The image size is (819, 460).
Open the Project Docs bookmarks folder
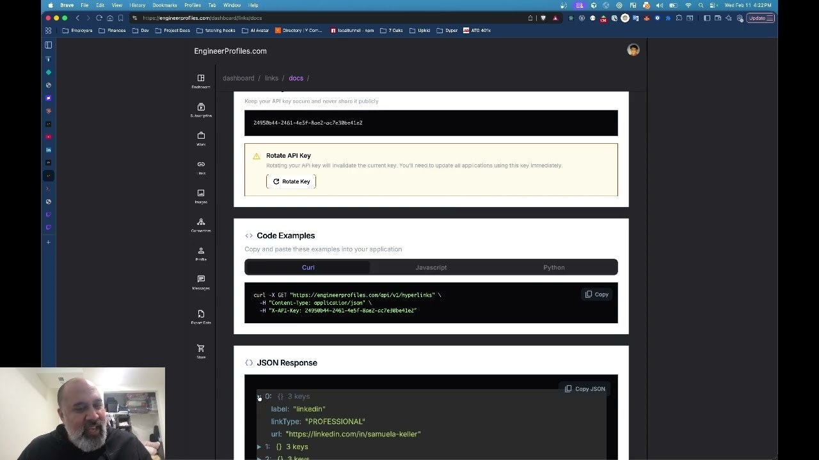click(171, 30)
